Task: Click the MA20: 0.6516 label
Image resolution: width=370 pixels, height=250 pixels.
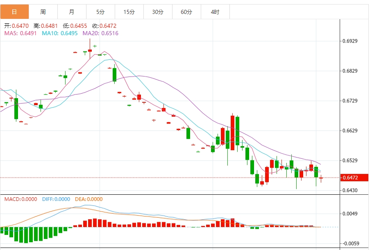Action: [x=100, y=33]
